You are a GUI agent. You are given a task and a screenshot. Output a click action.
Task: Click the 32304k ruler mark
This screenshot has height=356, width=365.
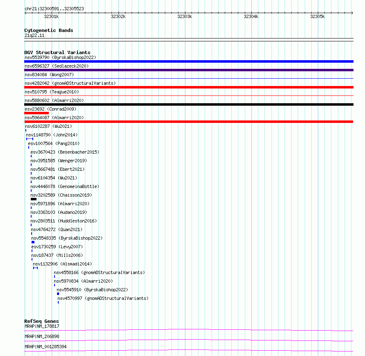[x=251, y=16]
